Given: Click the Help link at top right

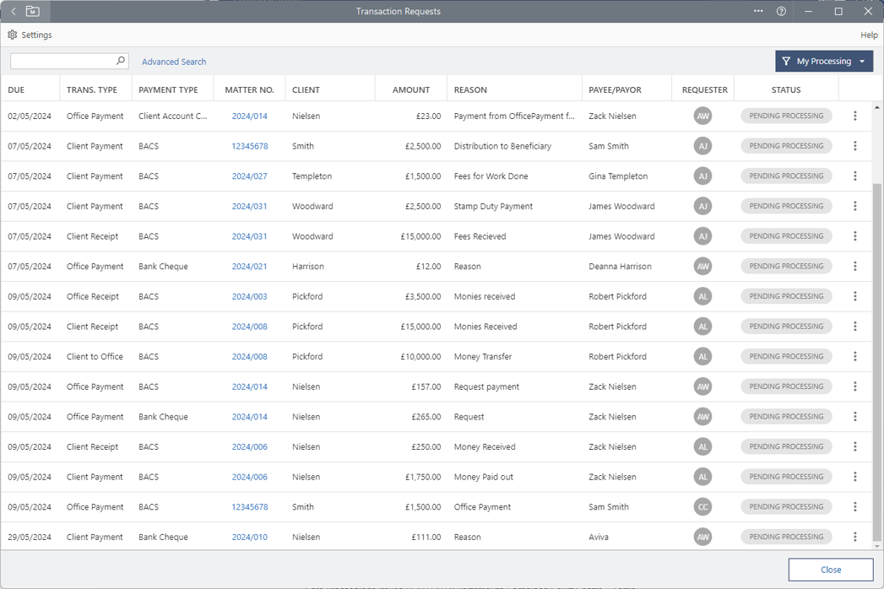Looking at the screenshot, I should click(x=869, y=35).
